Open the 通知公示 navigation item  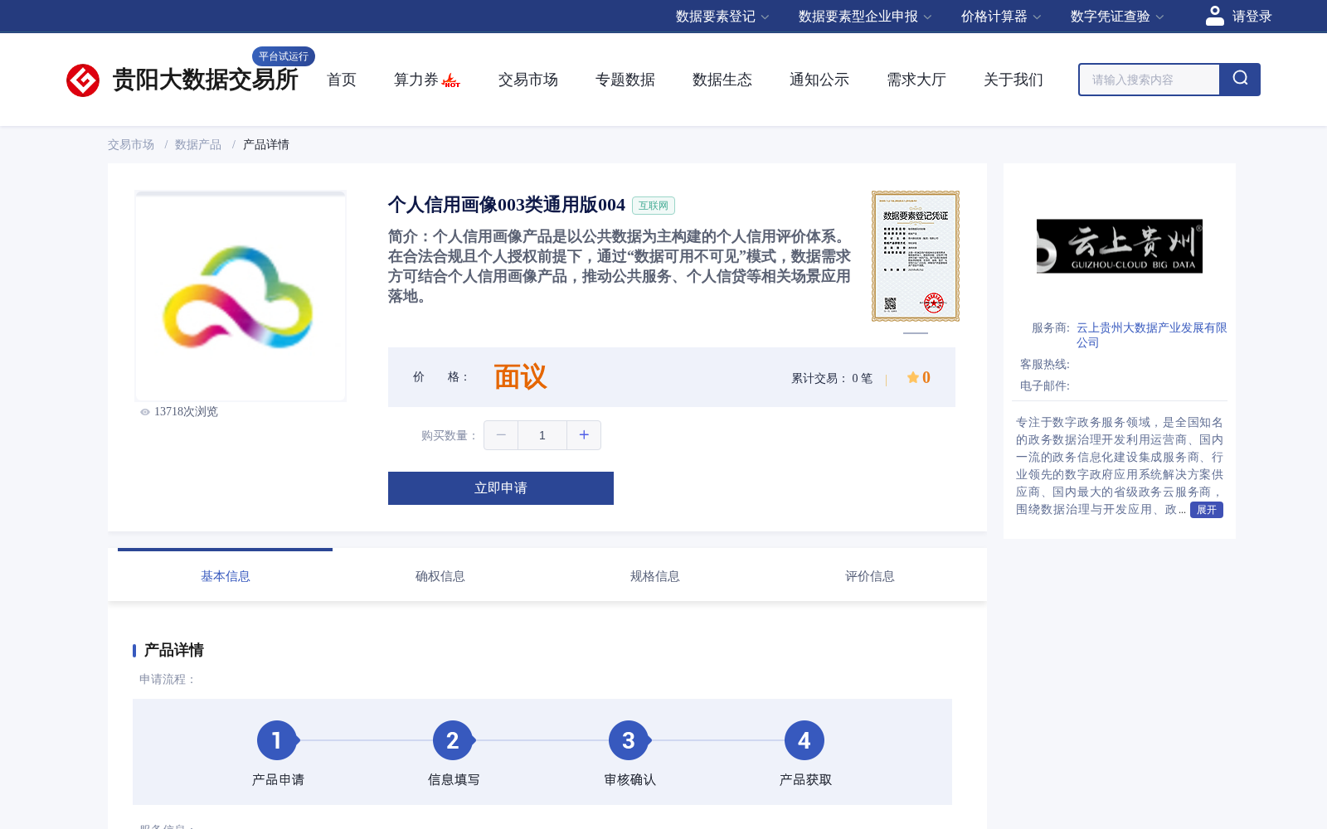[819, 80]
